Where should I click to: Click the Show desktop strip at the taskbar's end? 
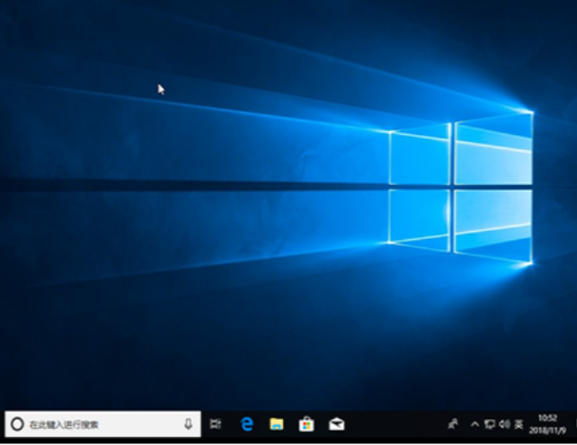(574, 423)
